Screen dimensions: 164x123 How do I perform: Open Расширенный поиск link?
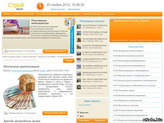(x=65, y=57)
